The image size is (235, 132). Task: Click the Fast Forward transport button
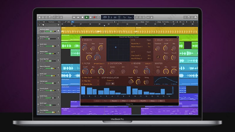click(78, 17)
